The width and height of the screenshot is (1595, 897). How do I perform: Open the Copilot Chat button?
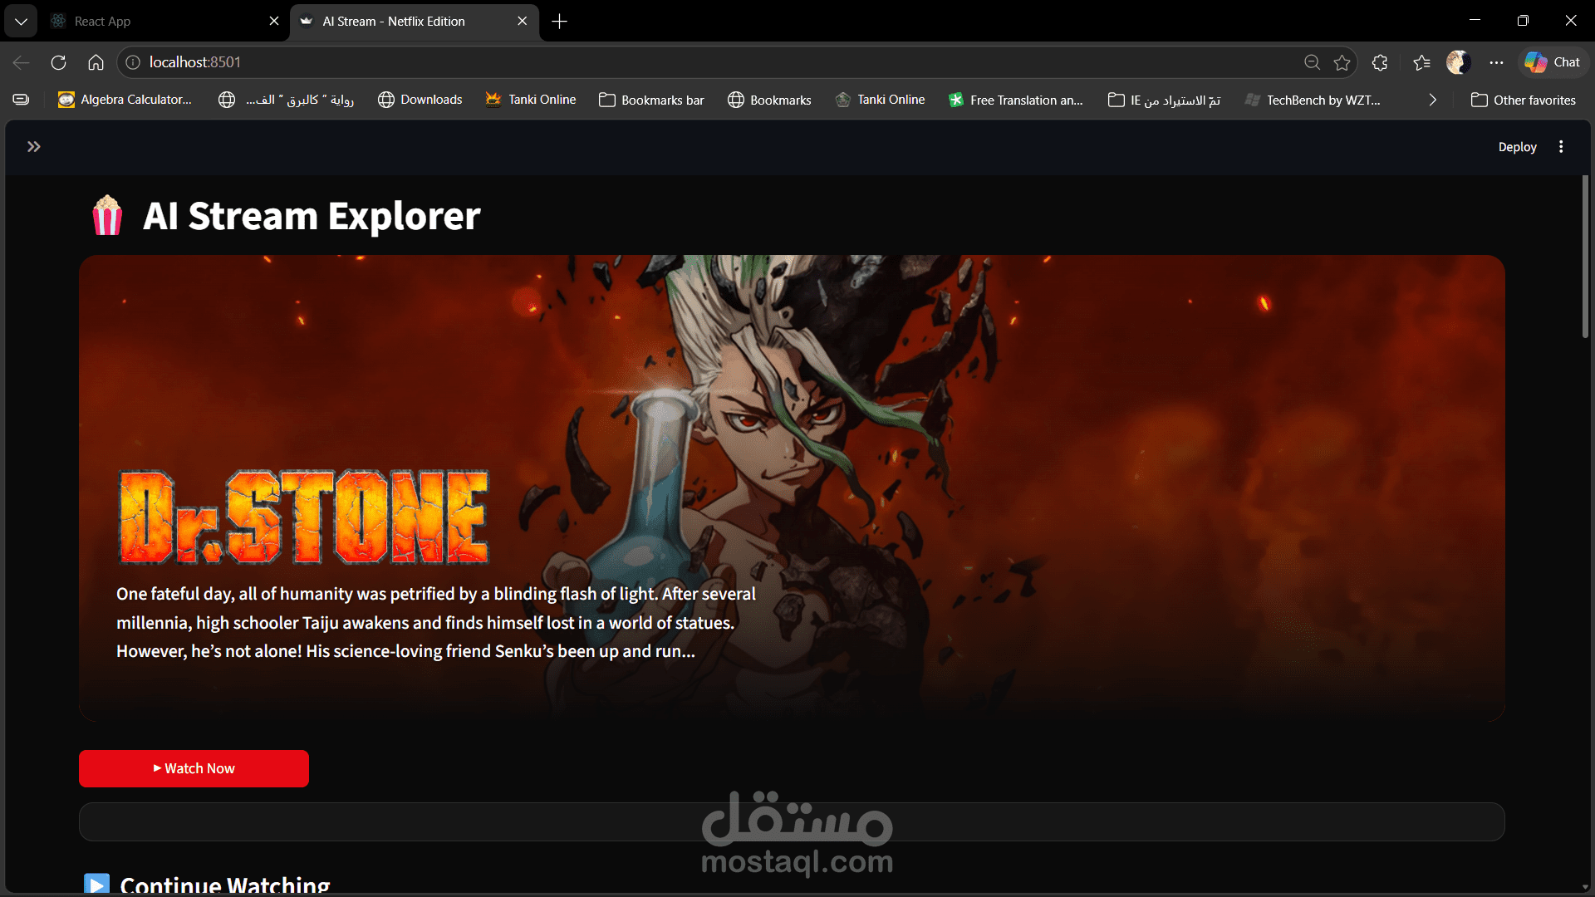click(x=1553, y=62)
